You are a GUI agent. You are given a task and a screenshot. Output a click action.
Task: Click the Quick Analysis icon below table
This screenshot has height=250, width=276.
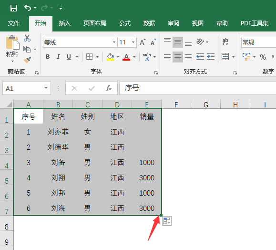(167, 221)
